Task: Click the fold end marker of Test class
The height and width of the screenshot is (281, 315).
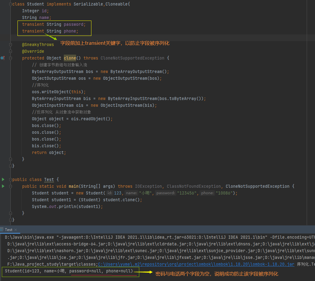Action: coord(10,220)
